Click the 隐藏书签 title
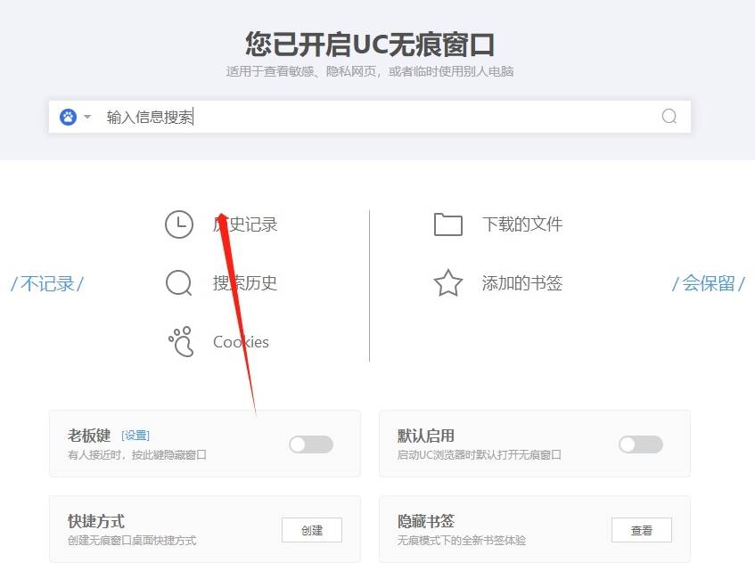Screen dimensions: 755x579 426,521
